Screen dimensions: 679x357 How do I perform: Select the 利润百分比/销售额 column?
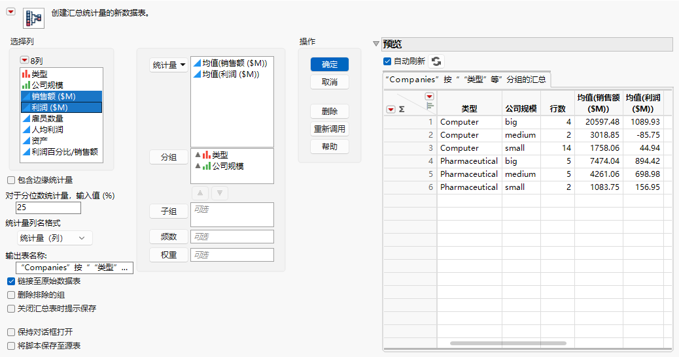coord(61,151)
